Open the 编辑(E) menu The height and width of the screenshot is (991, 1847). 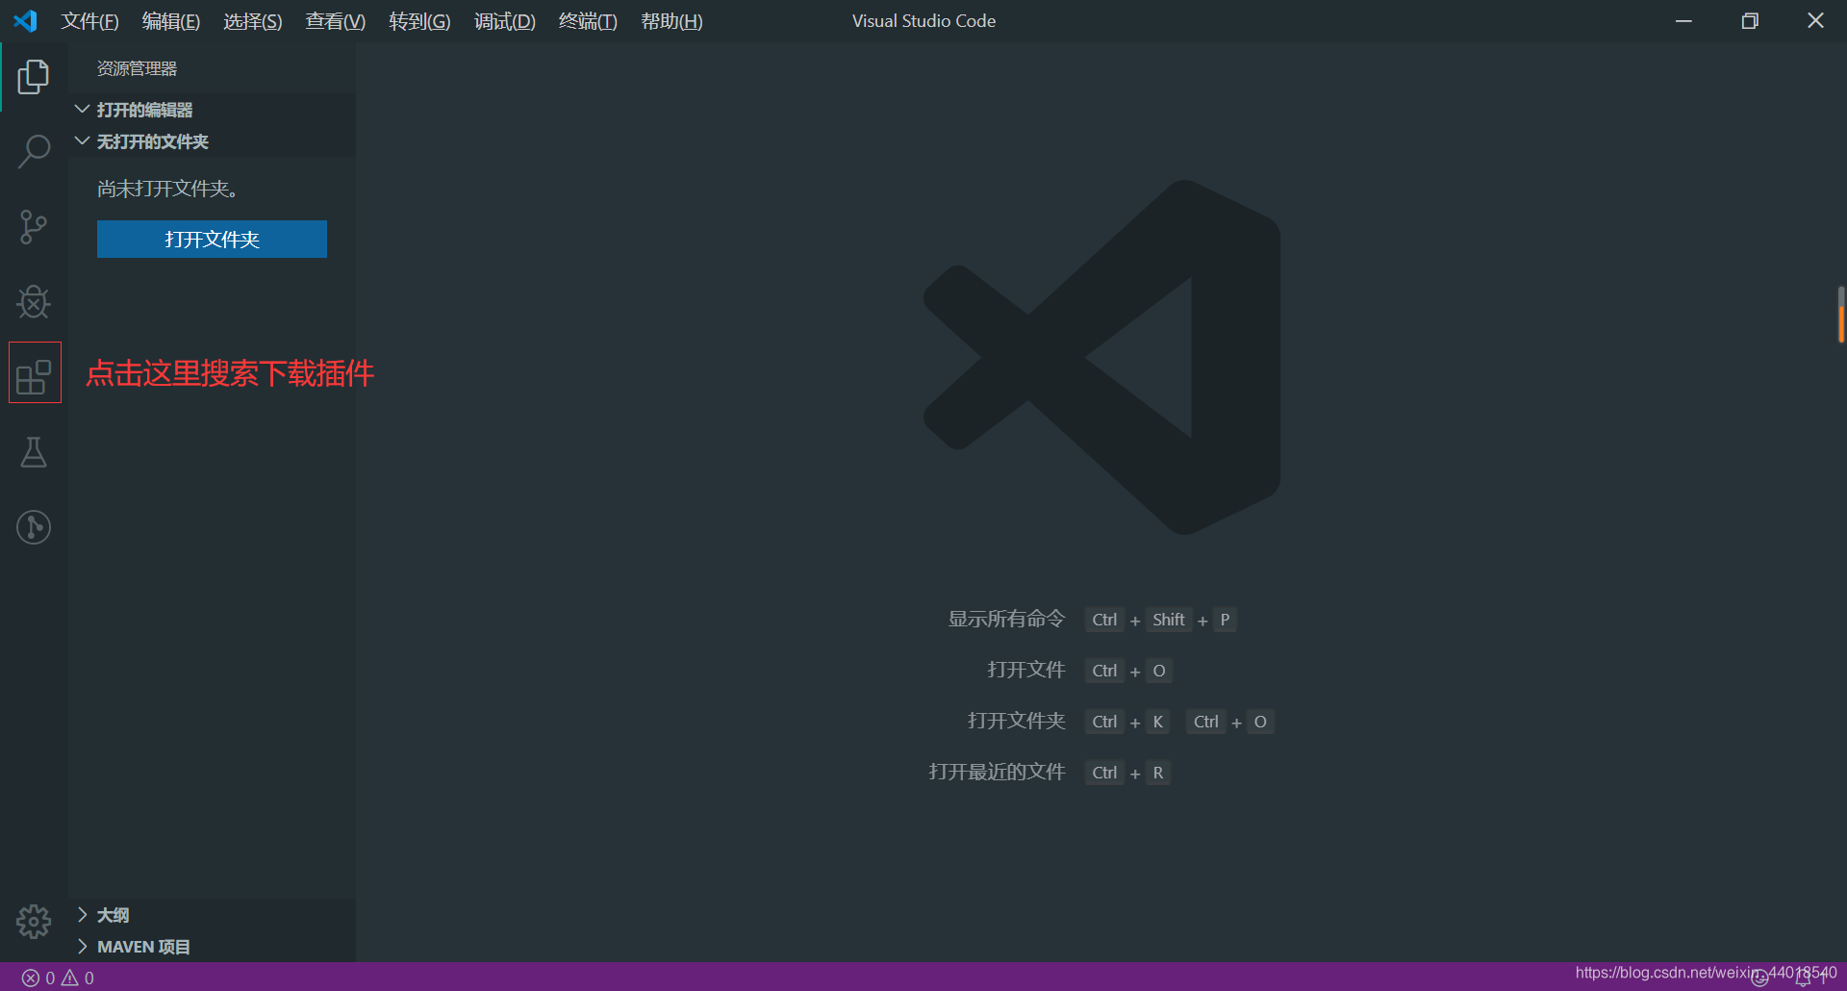(171, 21)
